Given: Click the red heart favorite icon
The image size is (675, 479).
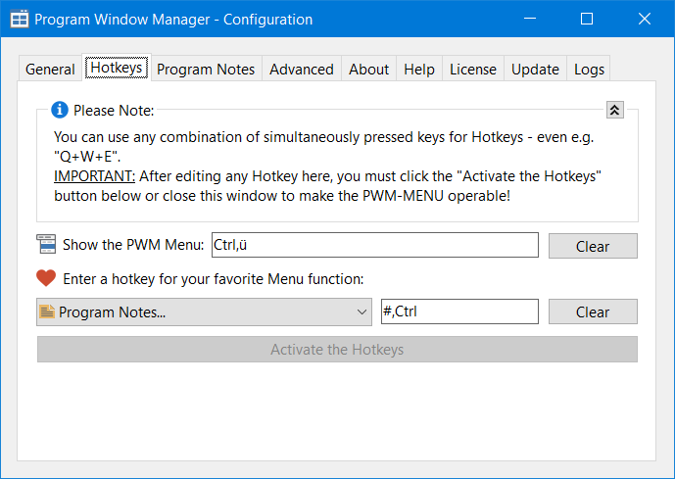Looking at the screenshot, I should pos(47,278).
